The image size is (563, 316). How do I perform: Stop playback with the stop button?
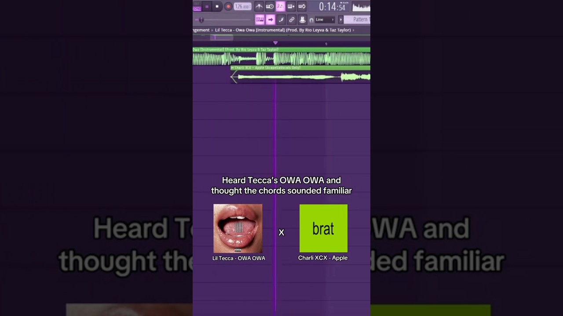click(217, 7)
